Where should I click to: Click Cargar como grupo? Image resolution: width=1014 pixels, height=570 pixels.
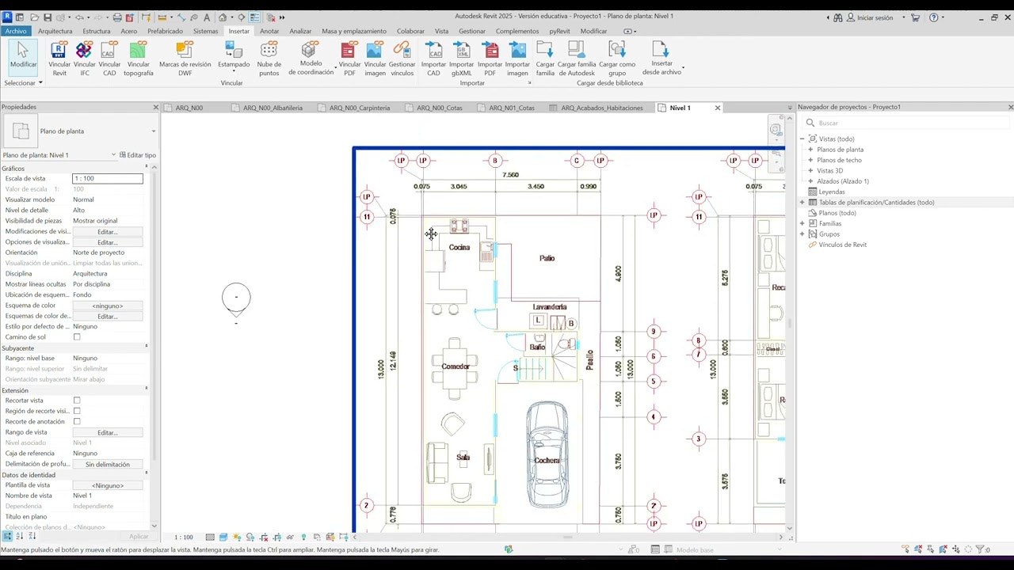pyautogui.click(x=617, y=59)
